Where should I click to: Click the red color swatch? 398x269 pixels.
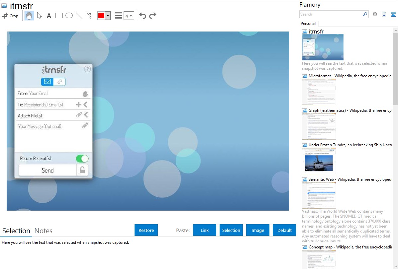click(101, 16)
